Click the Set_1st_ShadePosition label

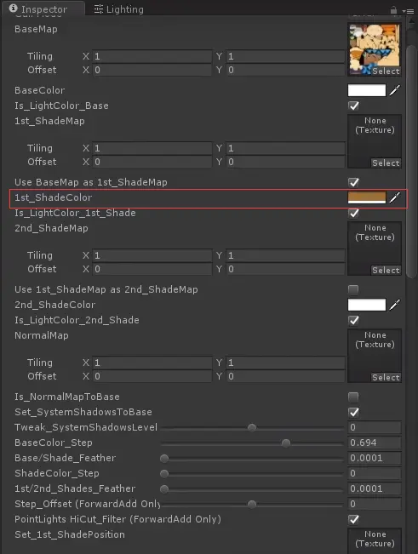coord(70,534)
